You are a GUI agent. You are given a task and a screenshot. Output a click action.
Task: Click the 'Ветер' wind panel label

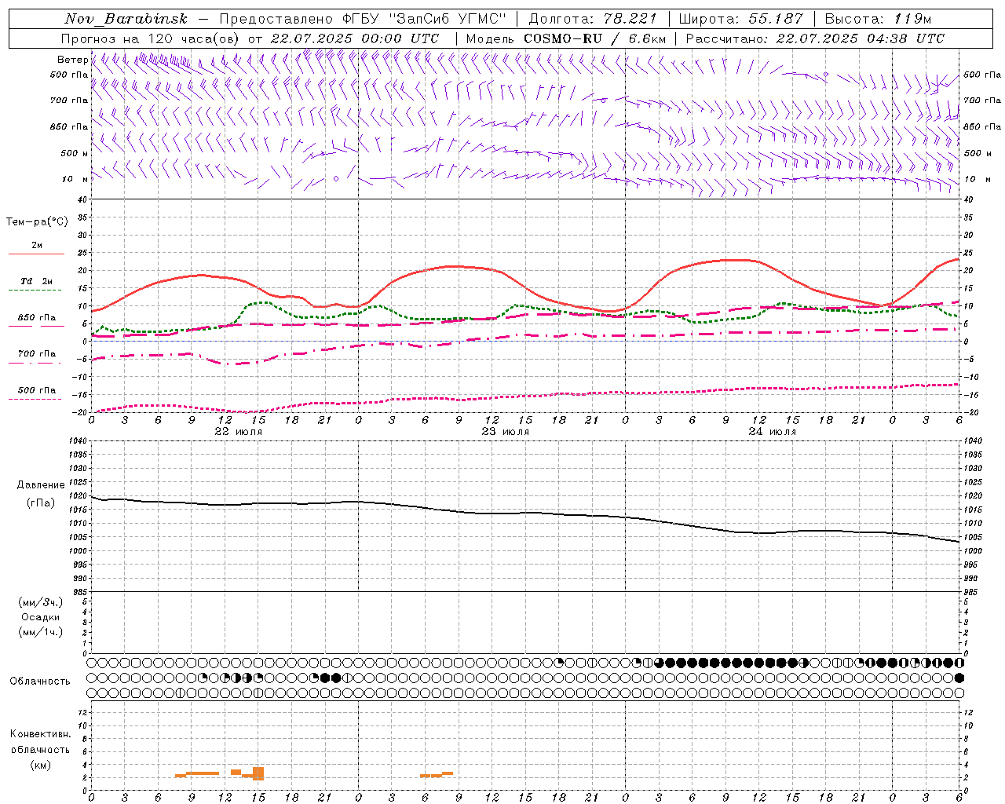[x=72, y=60]
